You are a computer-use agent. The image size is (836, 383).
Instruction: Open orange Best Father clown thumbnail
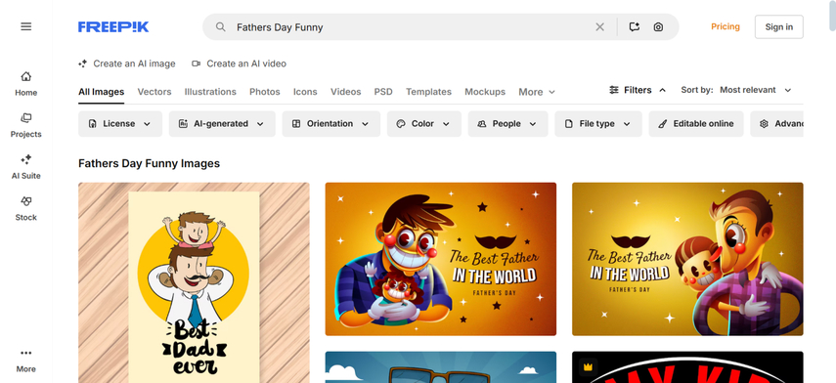440,259
